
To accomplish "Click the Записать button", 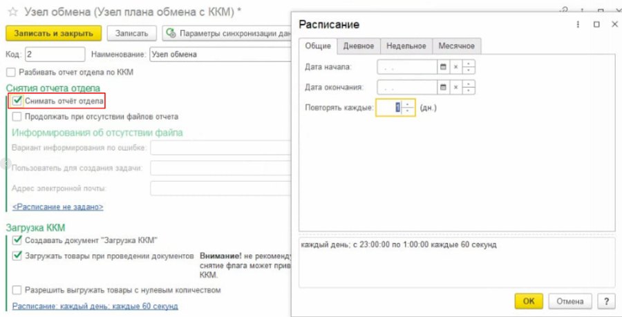I will click(x=132, y=33).
